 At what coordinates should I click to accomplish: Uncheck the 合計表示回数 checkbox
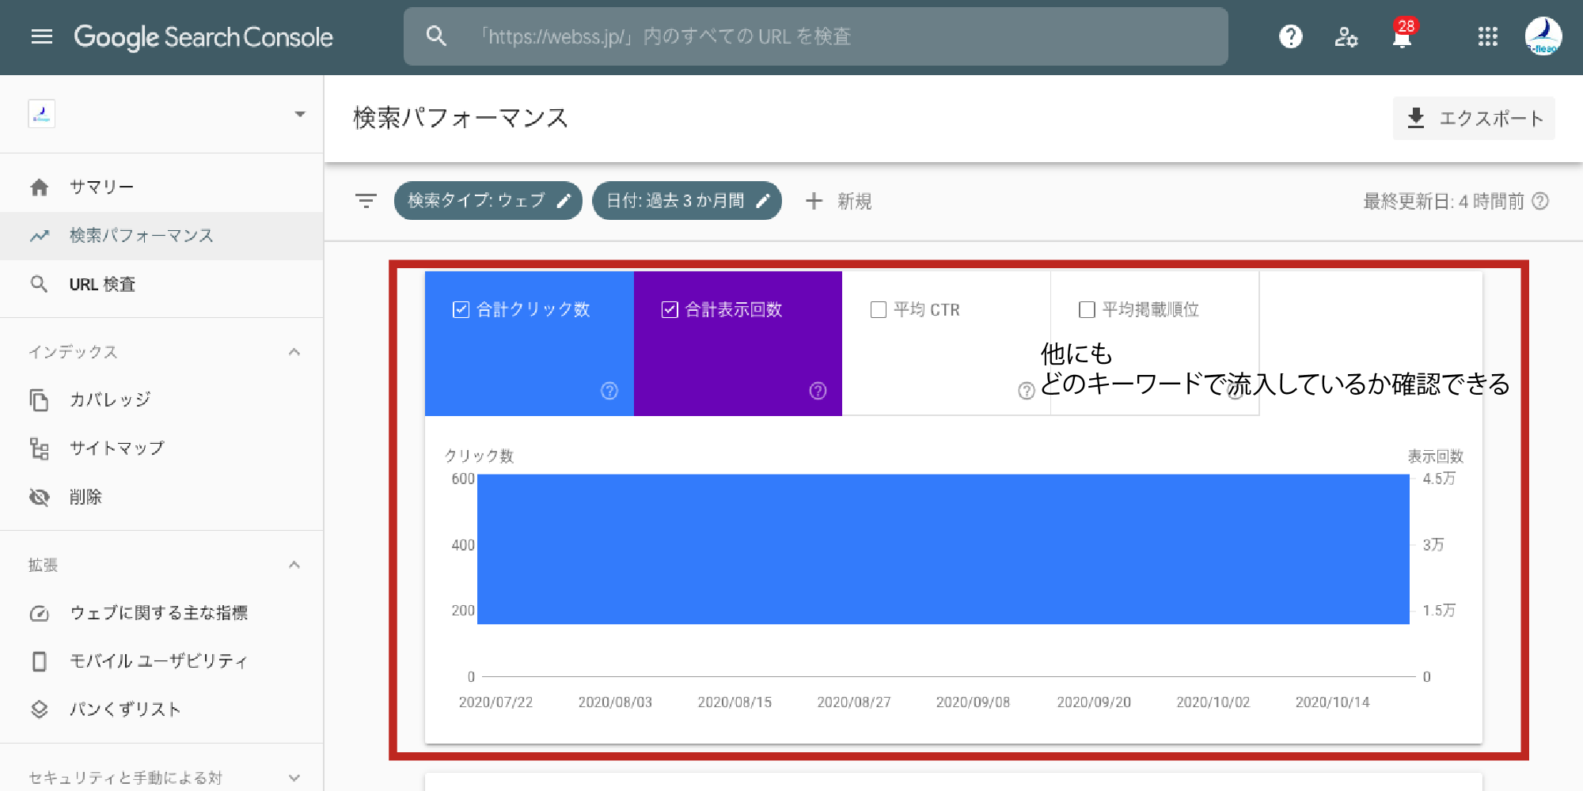670,309
